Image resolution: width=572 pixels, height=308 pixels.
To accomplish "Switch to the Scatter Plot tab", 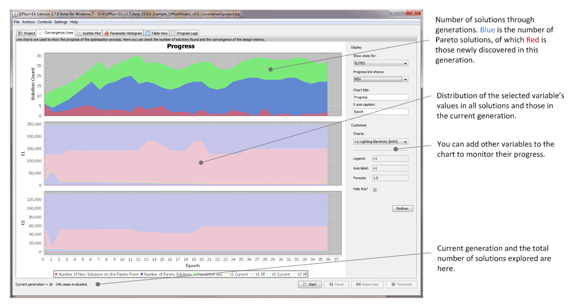I will click(x=89, y=33).
